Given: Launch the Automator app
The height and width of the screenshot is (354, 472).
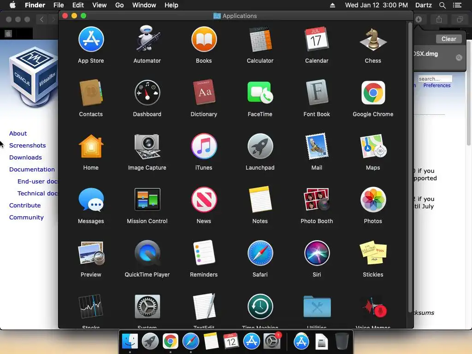Looking at the screenshot, I should (x=147, y=40).
